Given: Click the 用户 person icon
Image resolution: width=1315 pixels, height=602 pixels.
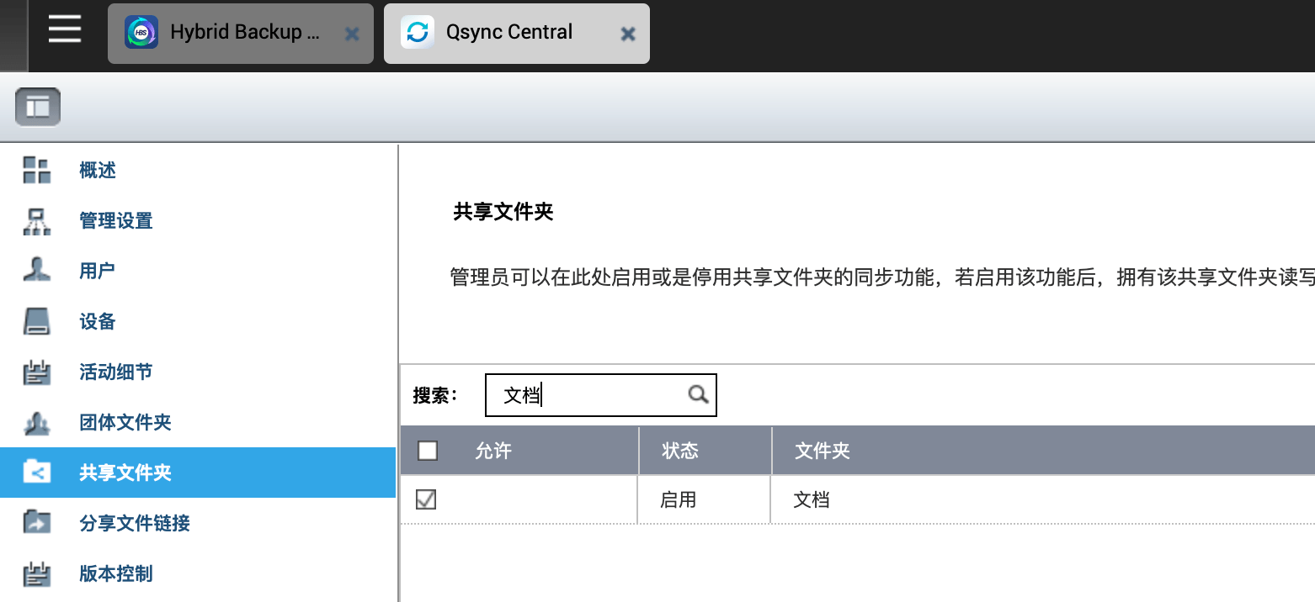Looking at the screenshot, I should [37, 271].
